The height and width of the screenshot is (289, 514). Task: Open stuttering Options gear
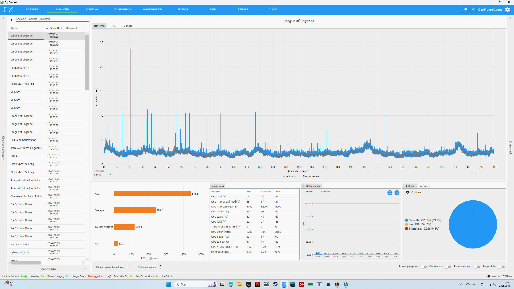point(407,192)
